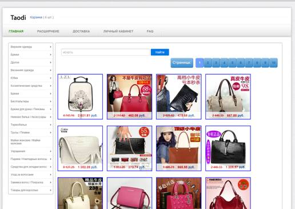Viewport: 295px width, 209px height.
Task: Open the FAQ tab
Action: tap(150, 31)
